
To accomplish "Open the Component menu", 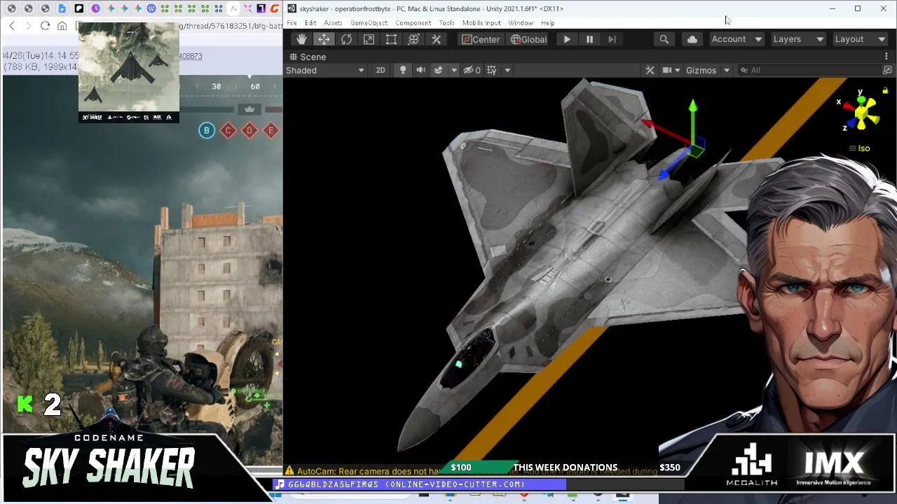I will [413, 23].
